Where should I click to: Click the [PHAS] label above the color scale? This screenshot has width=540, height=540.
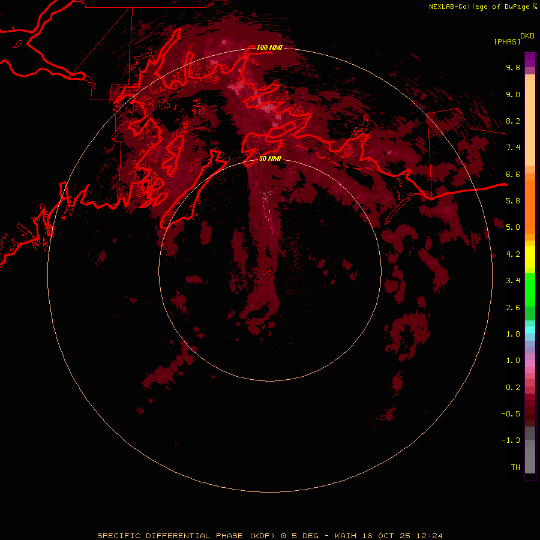click(507, 41)
